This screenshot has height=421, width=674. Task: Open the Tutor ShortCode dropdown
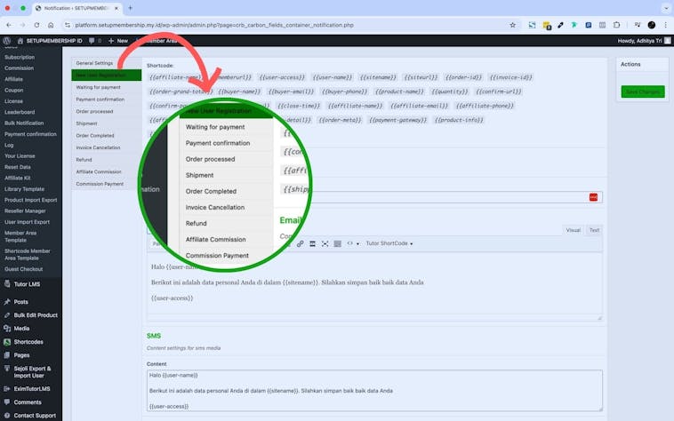pos(389,243)
